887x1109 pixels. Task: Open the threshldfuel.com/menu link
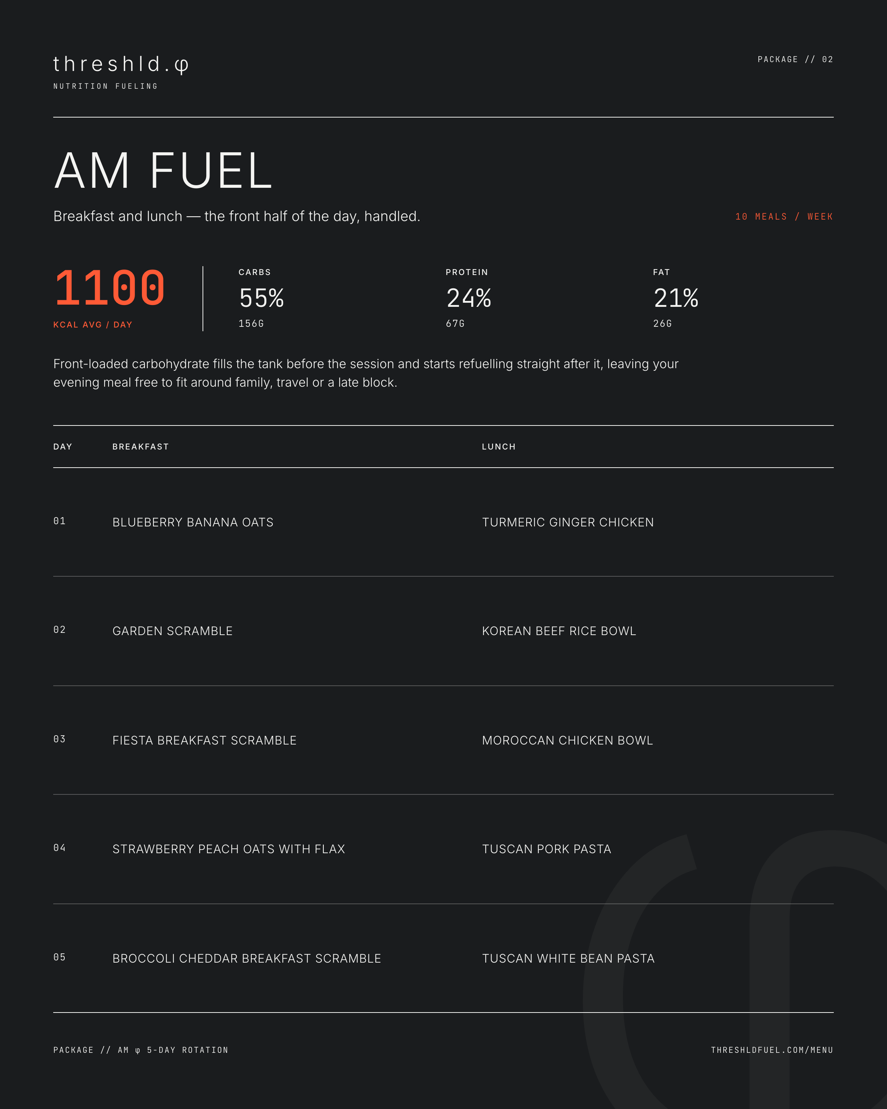772,1050
